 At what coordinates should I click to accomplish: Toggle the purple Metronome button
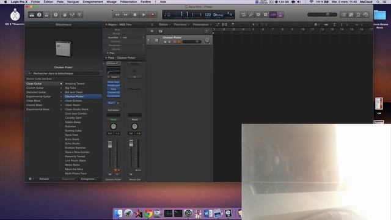[x=280, y=15]
